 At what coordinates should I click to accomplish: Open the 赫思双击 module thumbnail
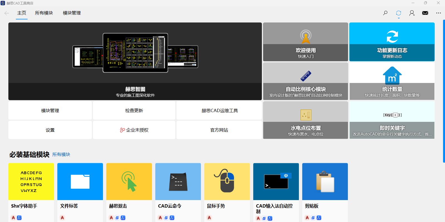click(129, 181)
